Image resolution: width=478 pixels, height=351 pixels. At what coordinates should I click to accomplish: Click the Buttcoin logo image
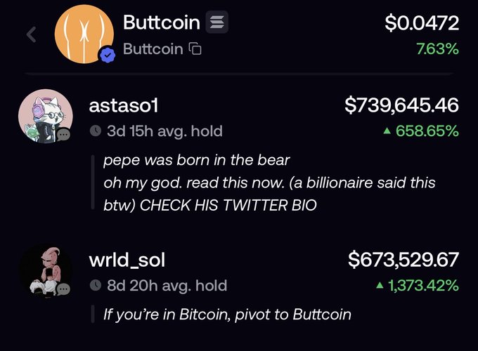click(x=84, y=33)
